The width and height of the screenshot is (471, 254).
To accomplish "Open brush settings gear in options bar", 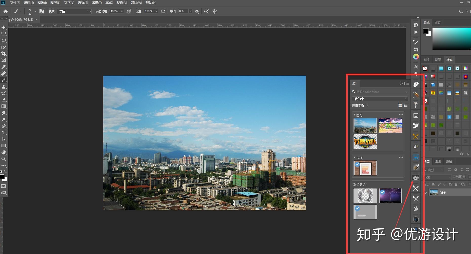I will coord(197,11).
